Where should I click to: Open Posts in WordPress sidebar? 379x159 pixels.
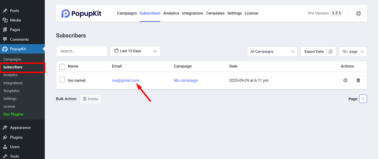(15, 11)
